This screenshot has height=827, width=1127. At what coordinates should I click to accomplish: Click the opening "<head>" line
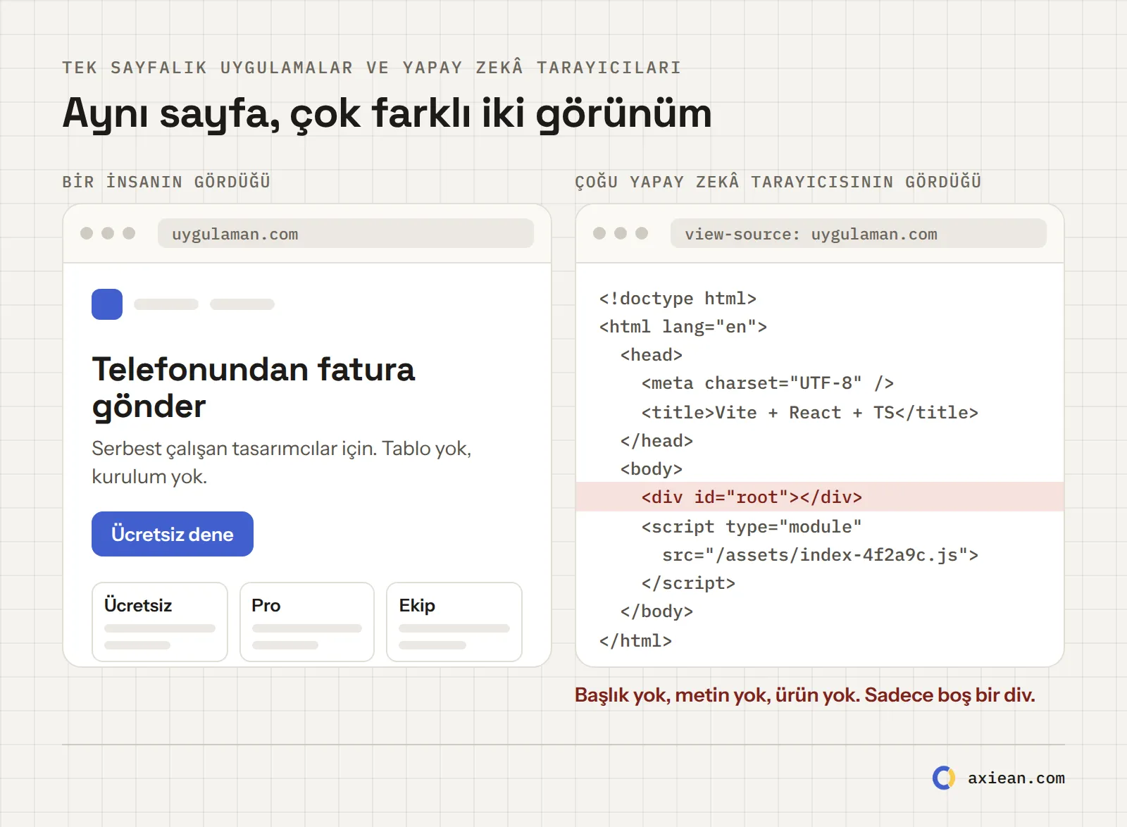click(x=652, y=355)
